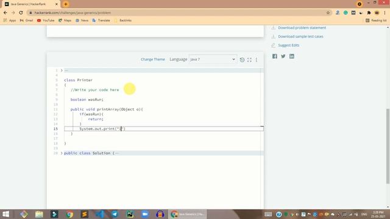Click the taskbar clock showing the date
The height and width of the screenshot is (219, 390).
point(378,214)
